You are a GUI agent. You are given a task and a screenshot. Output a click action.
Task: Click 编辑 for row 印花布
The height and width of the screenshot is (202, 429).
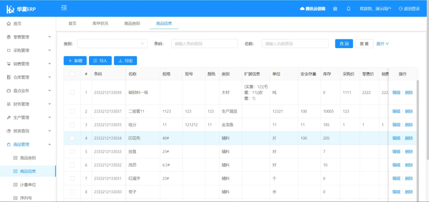pyautogui.click(x=396, y=138)
